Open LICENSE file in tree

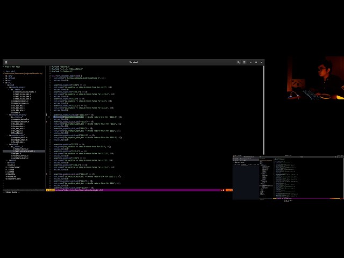pyautogui.click(x=10, y=172)
